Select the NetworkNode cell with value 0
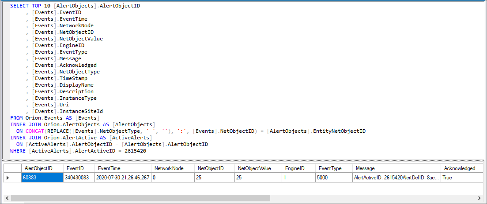The width and height of the screenshot is (487, 204). 173,178
